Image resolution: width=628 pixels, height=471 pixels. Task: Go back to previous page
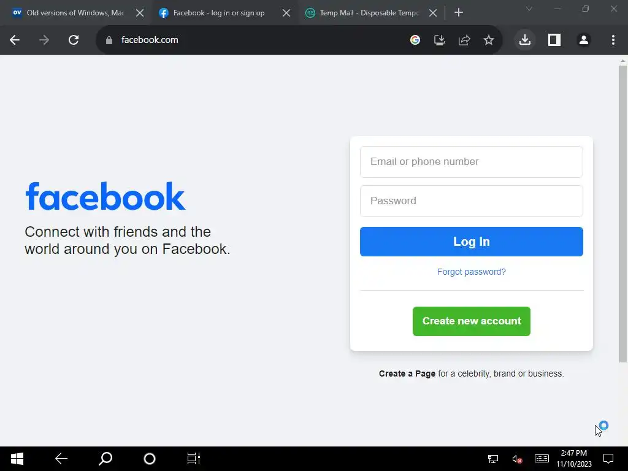tap(15, 40)
